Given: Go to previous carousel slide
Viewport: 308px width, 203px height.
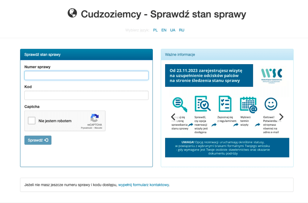Looking at the screenshot, I should [173, 117].
